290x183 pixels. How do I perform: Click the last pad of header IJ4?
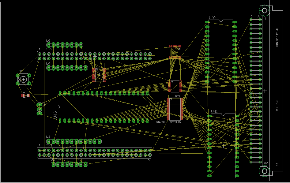tap(85, 68)
